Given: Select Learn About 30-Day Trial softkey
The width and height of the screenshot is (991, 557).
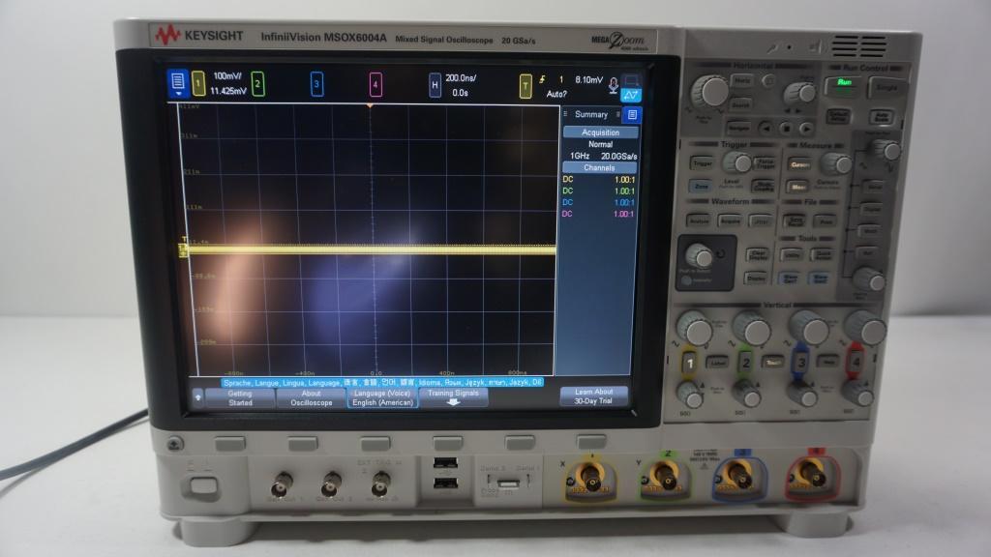Looking at the screenshot, I should (593, 396).
